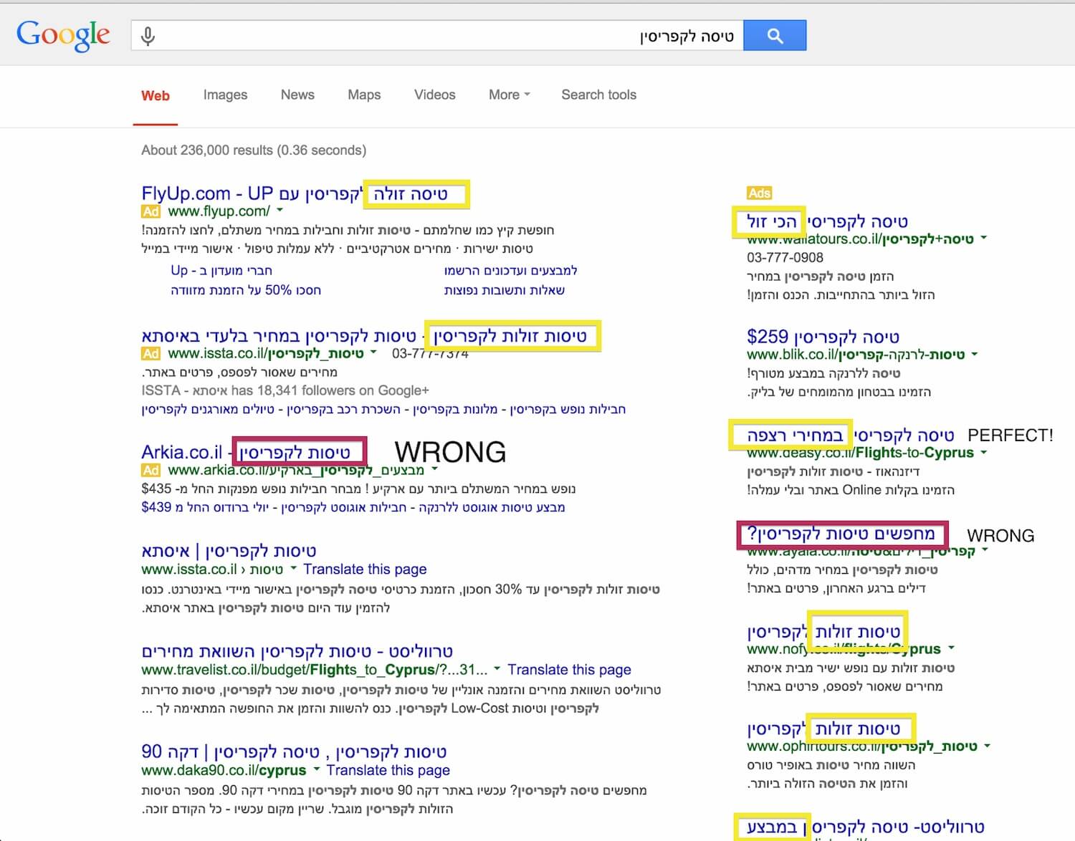
Task: Click Ad badge beside www.flyup.com
Action: [150, 211]
